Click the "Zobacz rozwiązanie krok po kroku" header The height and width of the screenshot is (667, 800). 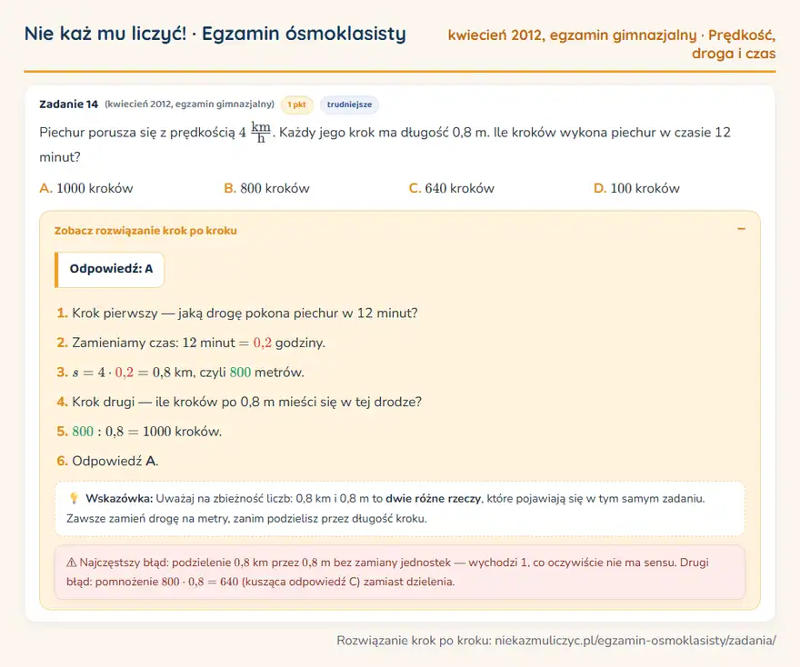145,231
